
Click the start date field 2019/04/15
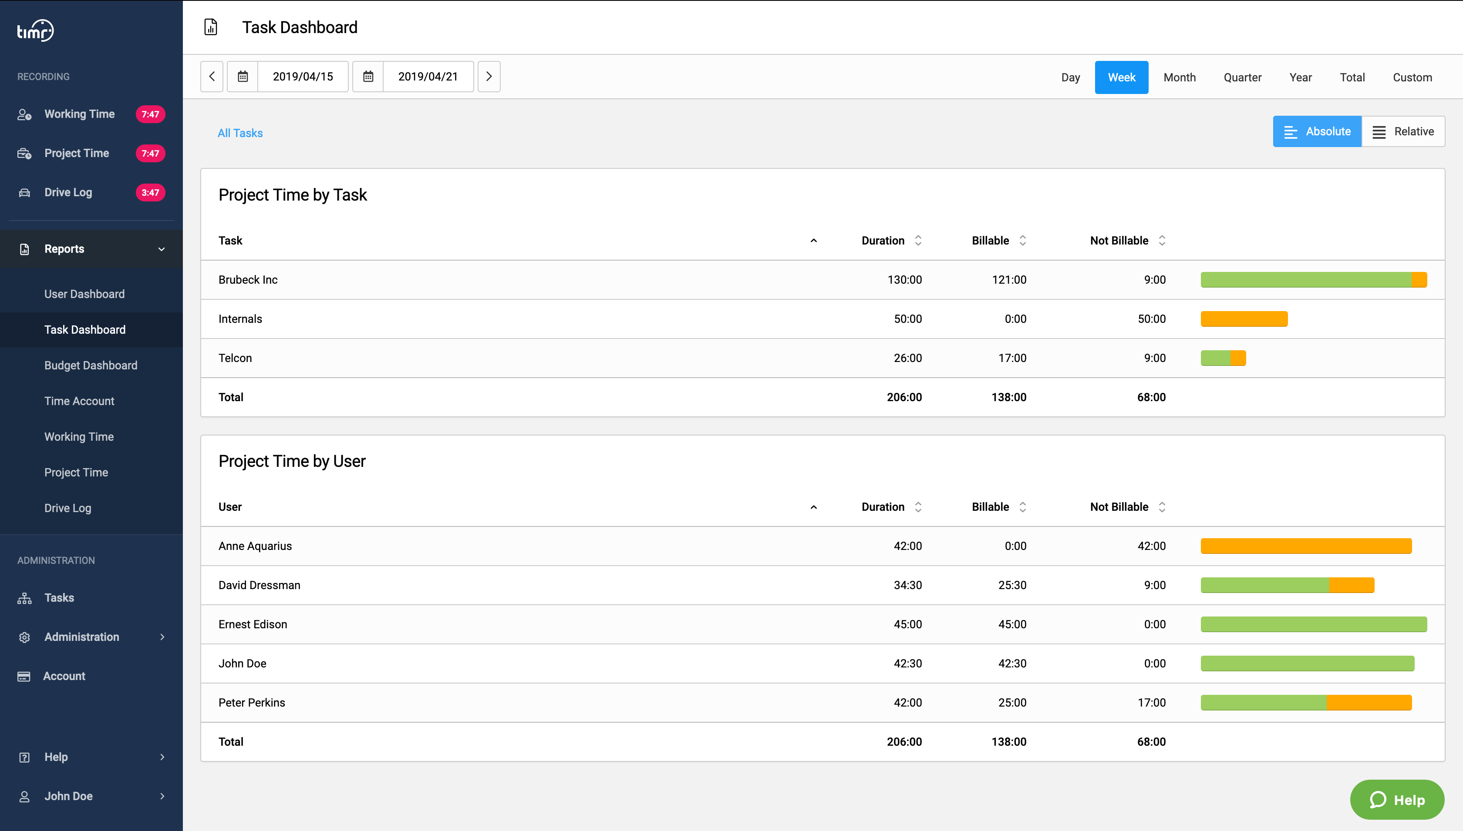(x=303, y=77)
